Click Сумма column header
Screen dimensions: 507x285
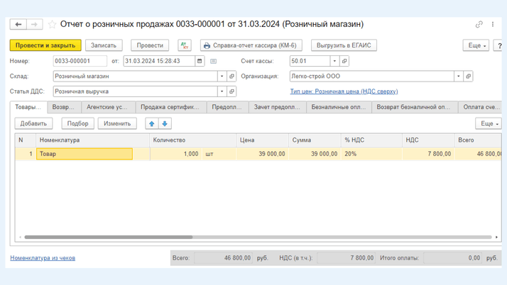coord(315,140)
